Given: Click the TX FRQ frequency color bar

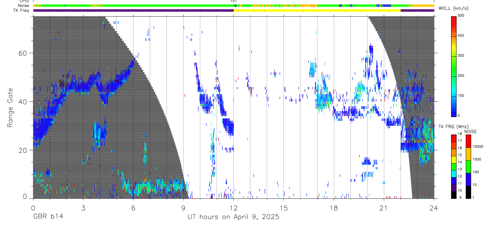Looking at the screenshot, I should [454, 167].
